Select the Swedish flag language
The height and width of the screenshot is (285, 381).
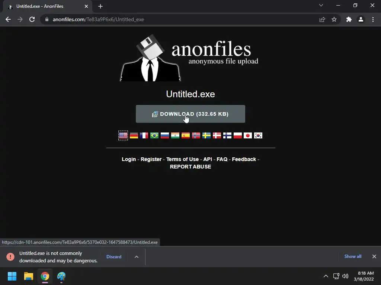click(x=206, y=135)
